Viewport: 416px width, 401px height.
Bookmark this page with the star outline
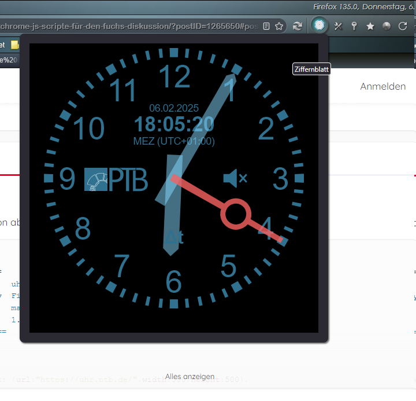[x=279, y=26]
